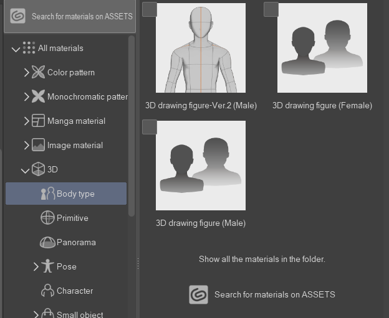Click the 3D drawing figure (Female) caption
The width and height of the screenshot is (389, 318).
[x=322, y=106]
